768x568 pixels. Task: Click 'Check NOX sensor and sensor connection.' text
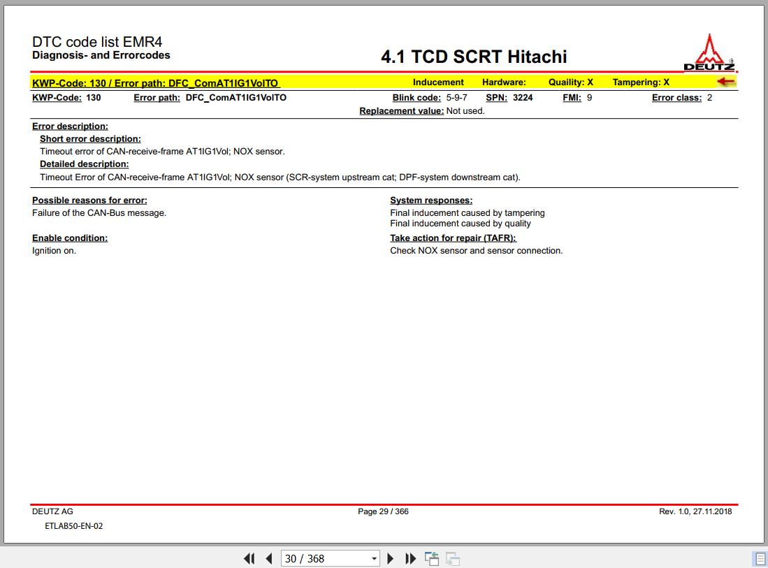(x=476, y=251)
